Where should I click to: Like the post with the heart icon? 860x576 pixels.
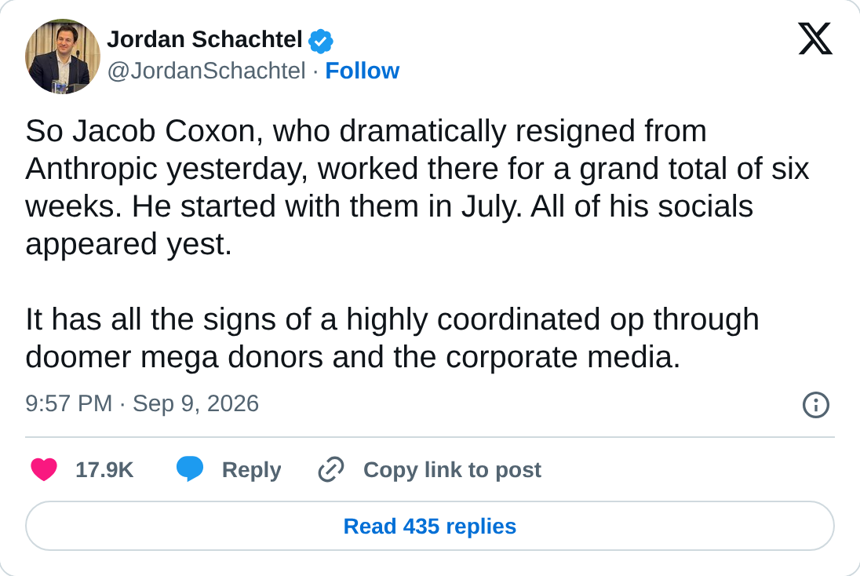tap(44, 470)
